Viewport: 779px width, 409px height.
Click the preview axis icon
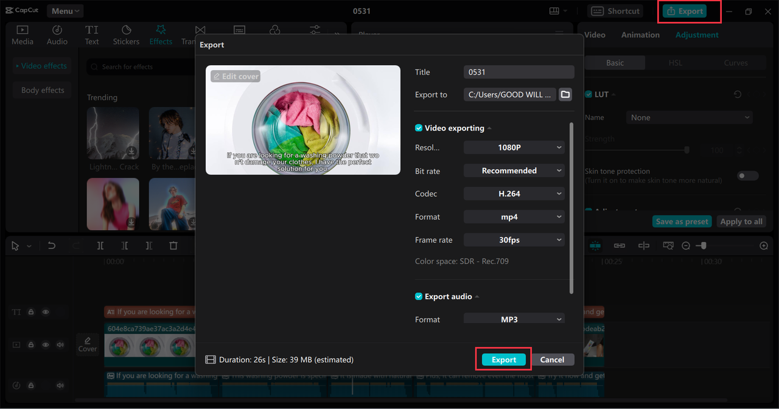(x=644, y=245)
